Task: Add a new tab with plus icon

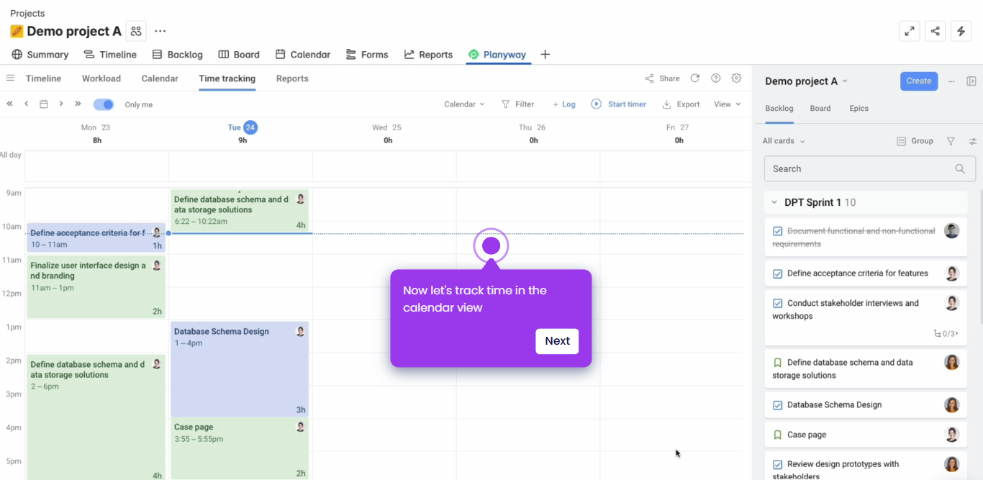Action: (545, 55)
